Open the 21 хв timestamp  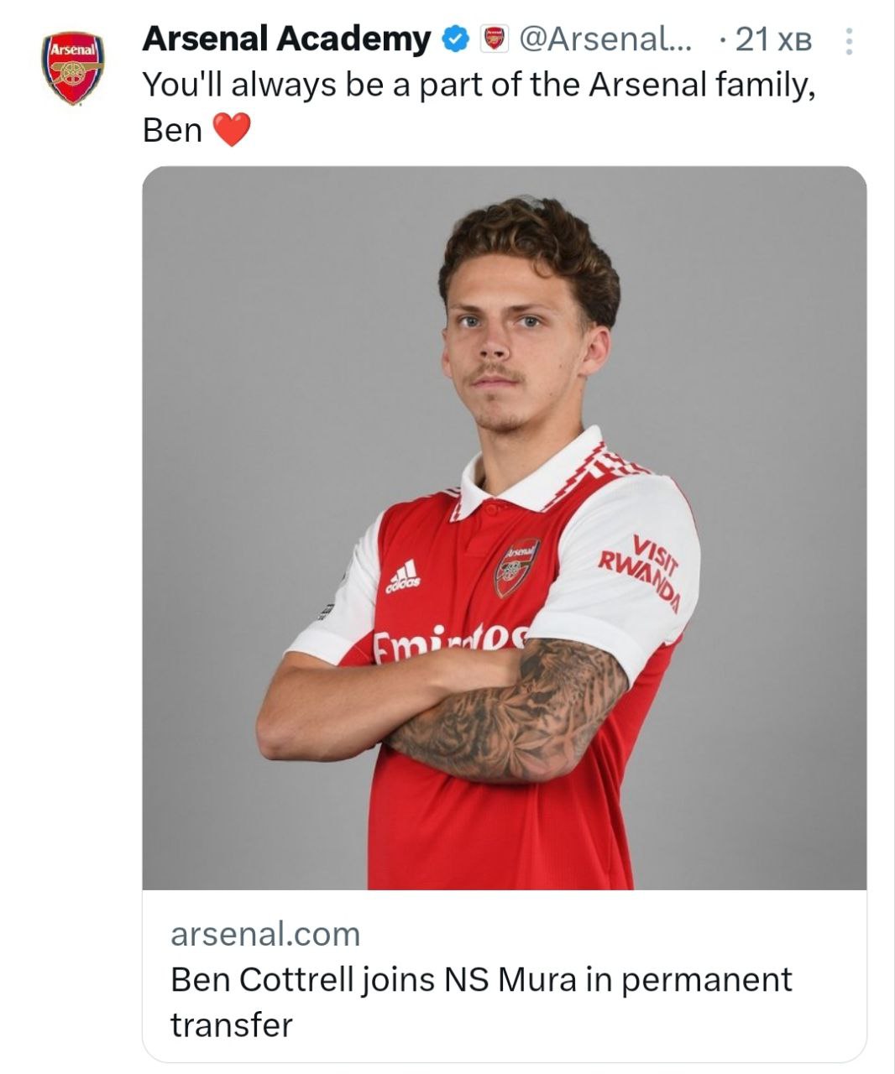(x=772, y=39)
